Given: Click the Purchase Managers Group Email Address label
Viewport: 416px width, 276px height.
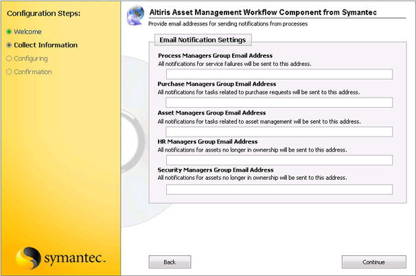Looking at the screenshot, I should click(x=217, y=84).
